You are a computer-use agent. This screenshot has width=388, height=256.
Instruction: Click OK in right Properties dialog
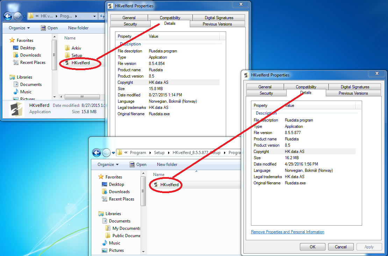312,247
